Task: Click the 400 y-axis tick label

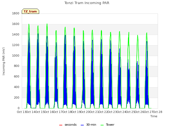Action: [17, 87]
